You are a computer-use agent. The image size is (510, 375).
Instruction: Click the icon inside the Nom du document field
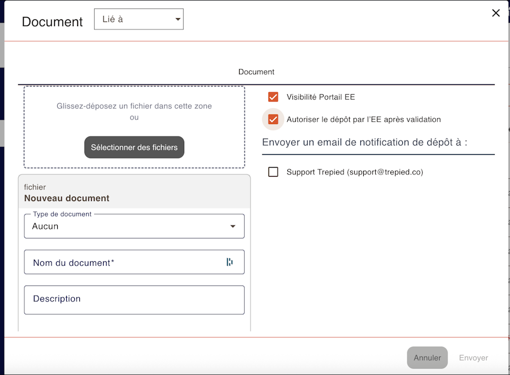229,262
